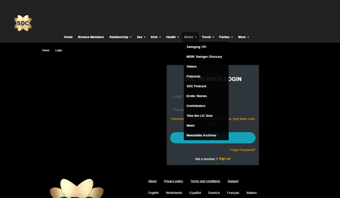
Task: Click the Sign up link
Action: [x=225, y=159]
